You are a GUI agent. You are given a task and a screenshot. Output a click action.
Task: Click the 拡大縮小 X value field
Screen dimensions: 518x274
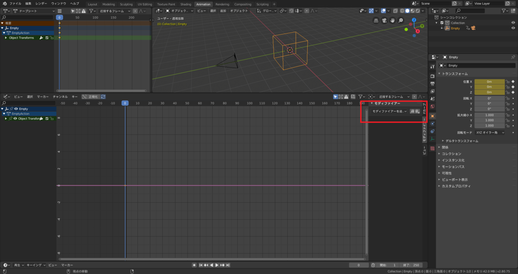click(490, 115)
